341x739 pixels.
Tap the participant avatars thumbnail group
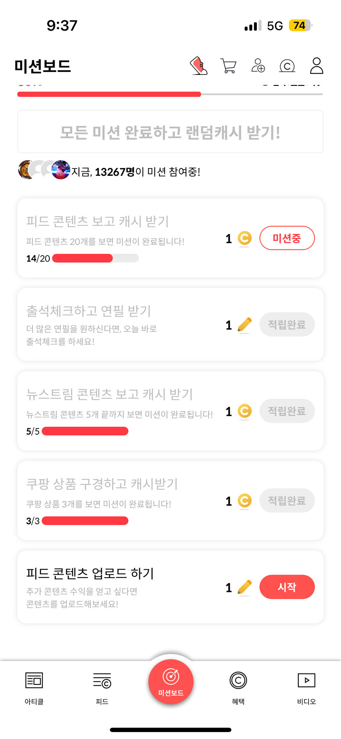[44, 170]
